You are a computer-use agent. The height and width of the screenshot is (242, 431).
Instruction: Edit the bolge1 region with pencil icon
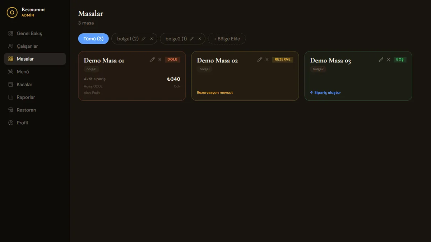tap(144, 39)
